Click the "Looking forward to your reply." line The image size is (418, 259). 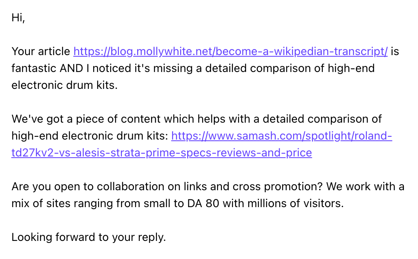click(89, 237)
